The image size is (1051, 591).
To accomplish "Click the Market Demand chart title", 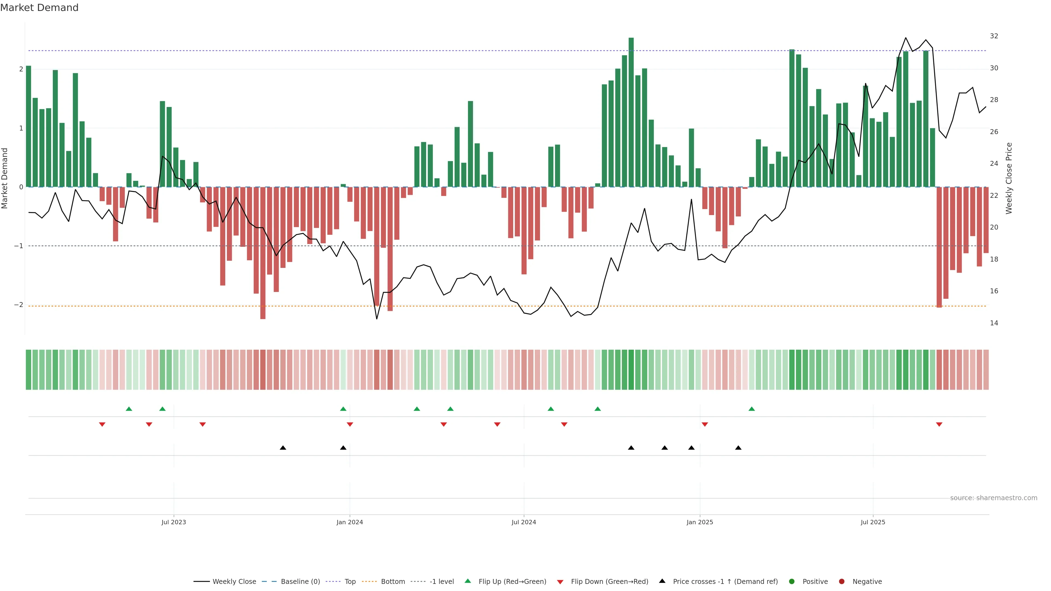I will 39,8.
